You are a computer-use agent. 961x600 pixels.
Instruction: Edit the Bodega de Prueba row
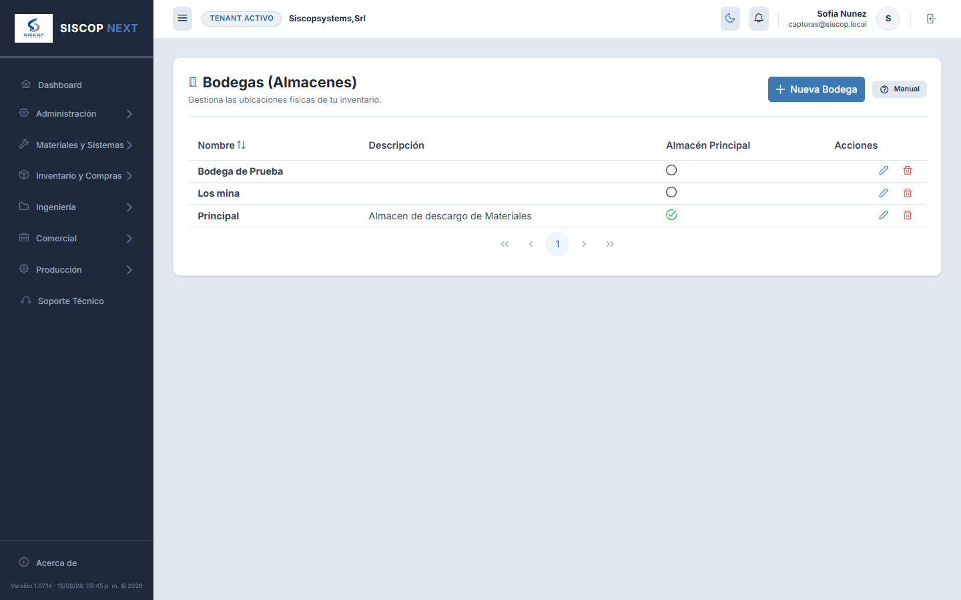pyautogui.click(x=884, y=171)
